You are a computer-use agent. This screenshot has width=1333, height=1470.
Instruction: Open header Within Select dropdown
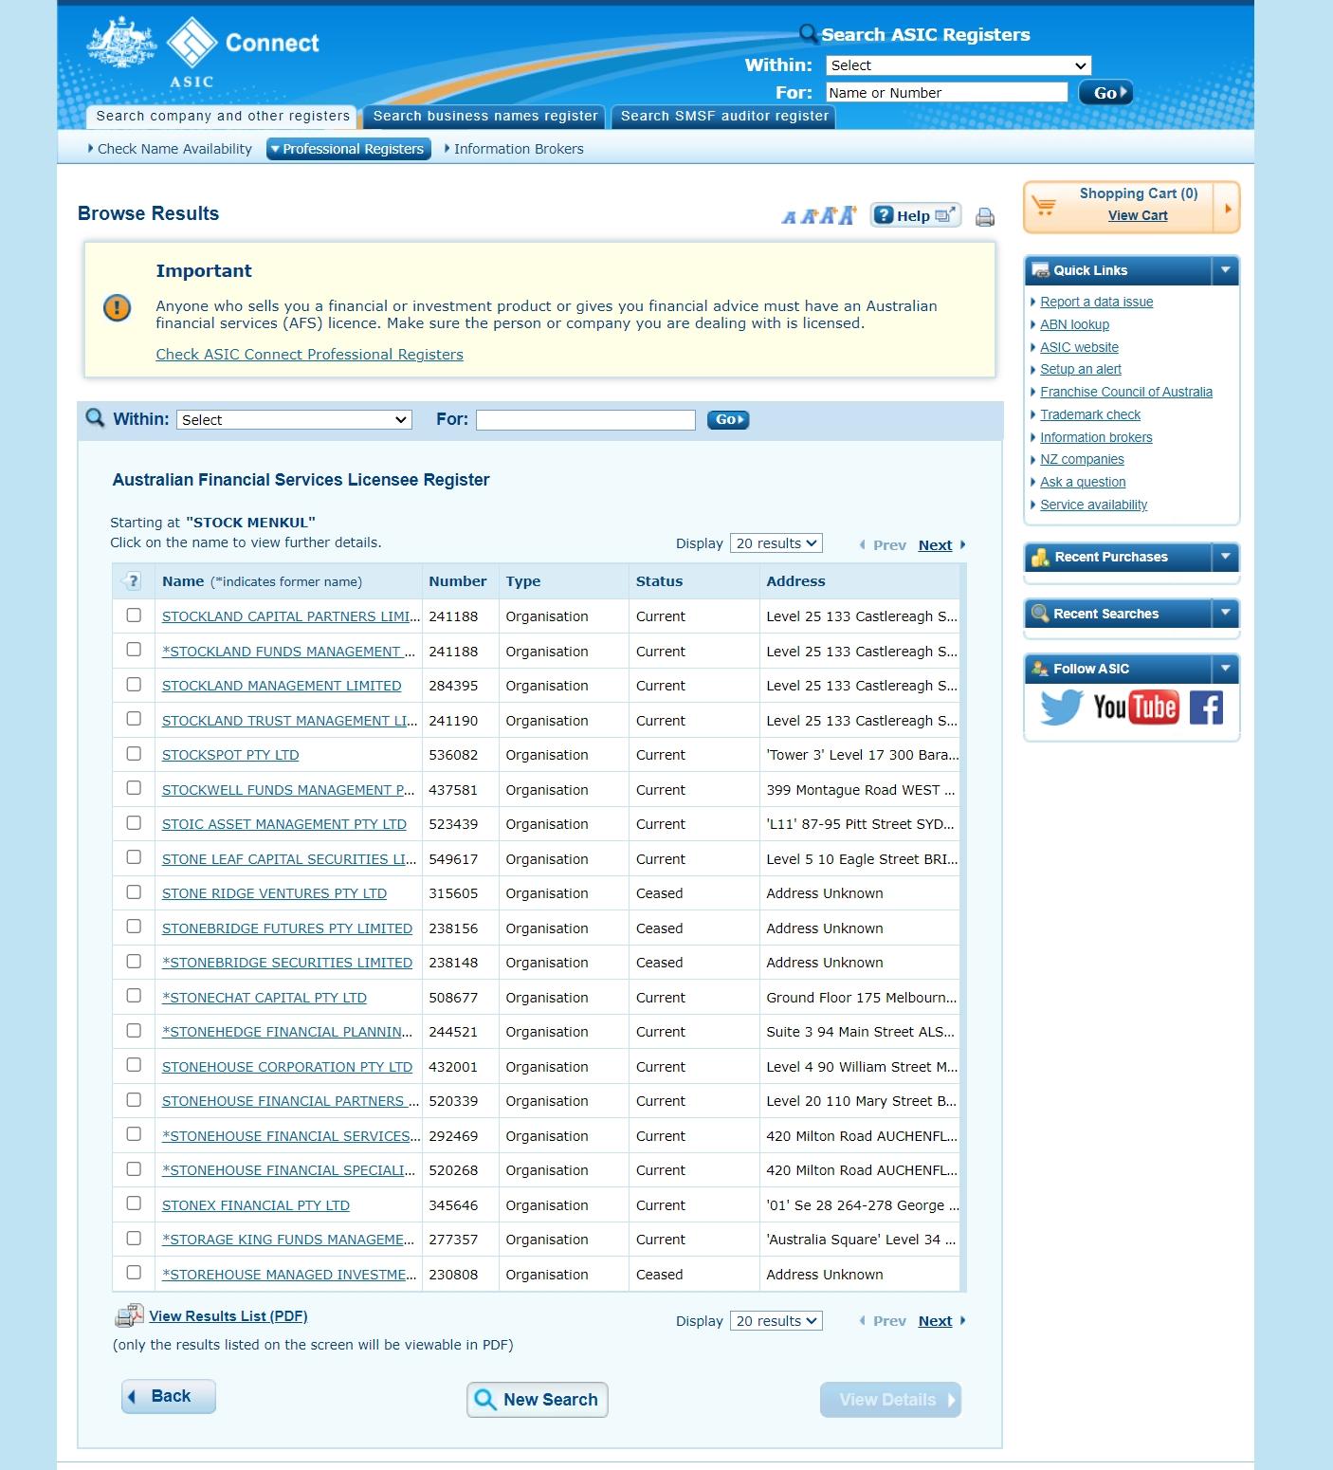(959, 65)
